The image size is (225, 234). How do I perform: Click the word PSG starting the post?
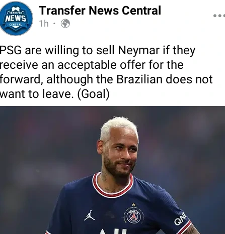(x=11, y=50)
